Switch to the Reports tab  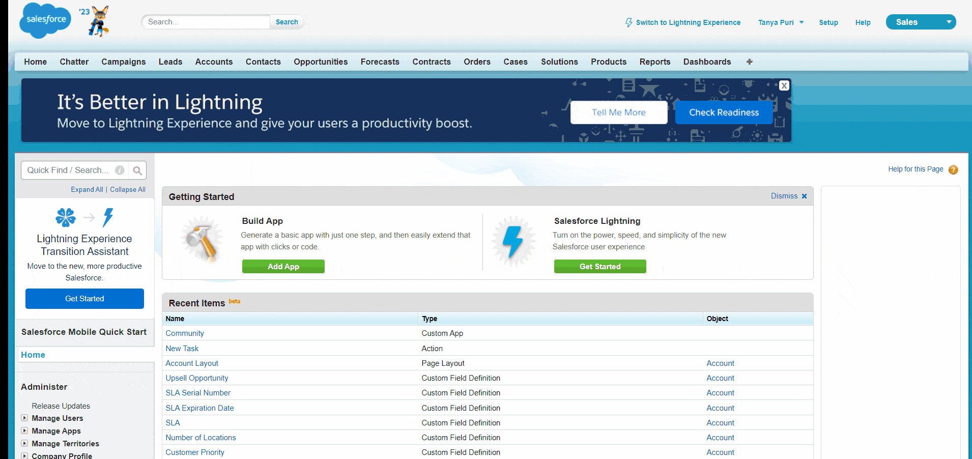[654, 62]
